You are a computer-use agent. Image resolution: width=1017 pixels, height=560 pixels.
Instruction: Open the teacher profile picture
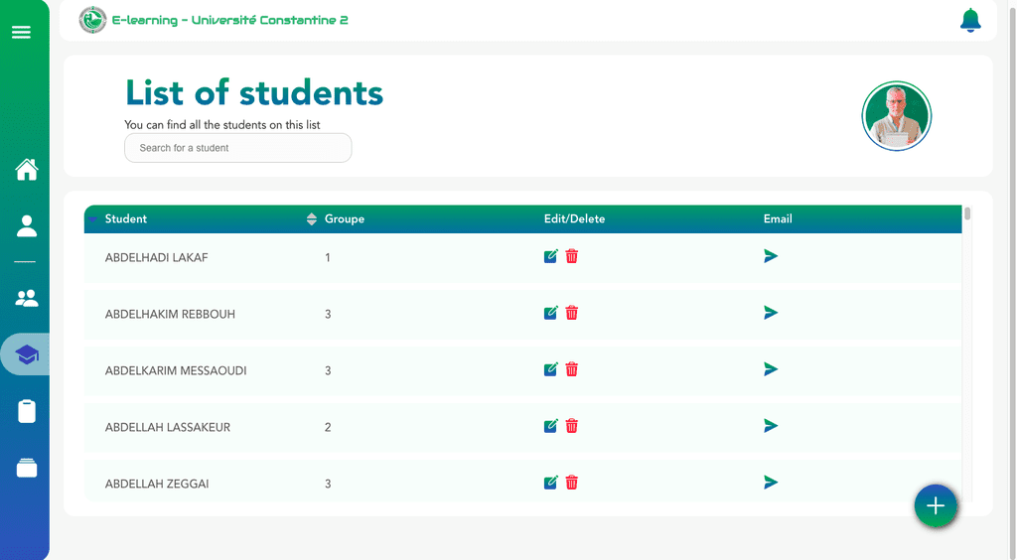coord(897,116)
